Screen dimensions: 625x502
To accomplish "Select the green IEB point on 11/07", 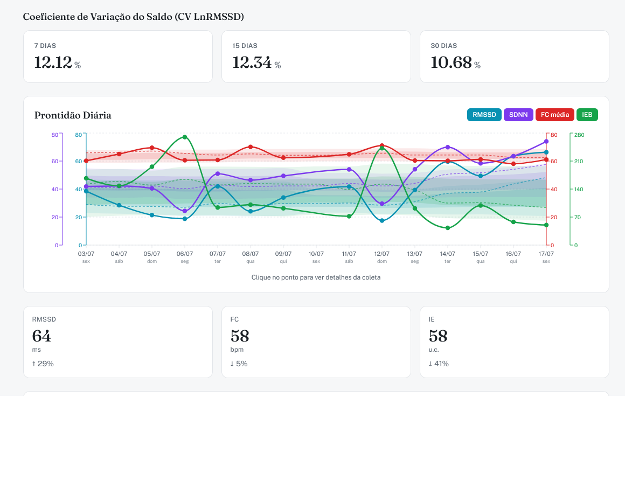I will [349, 217].
